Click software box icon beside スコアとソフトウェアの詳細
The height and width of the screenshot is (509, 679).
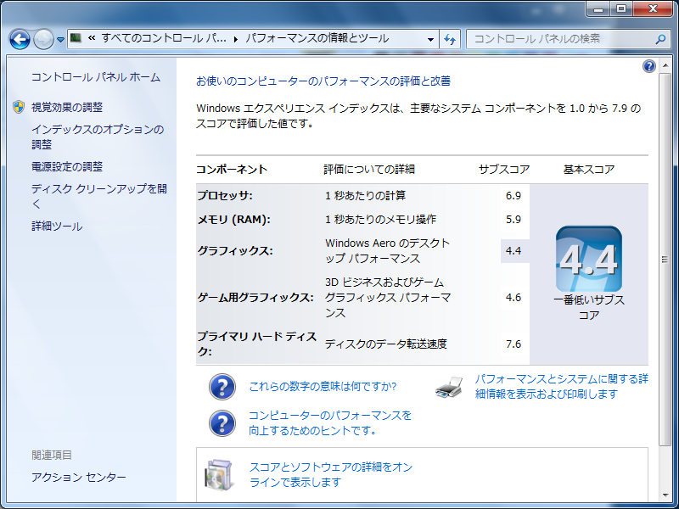217,475
